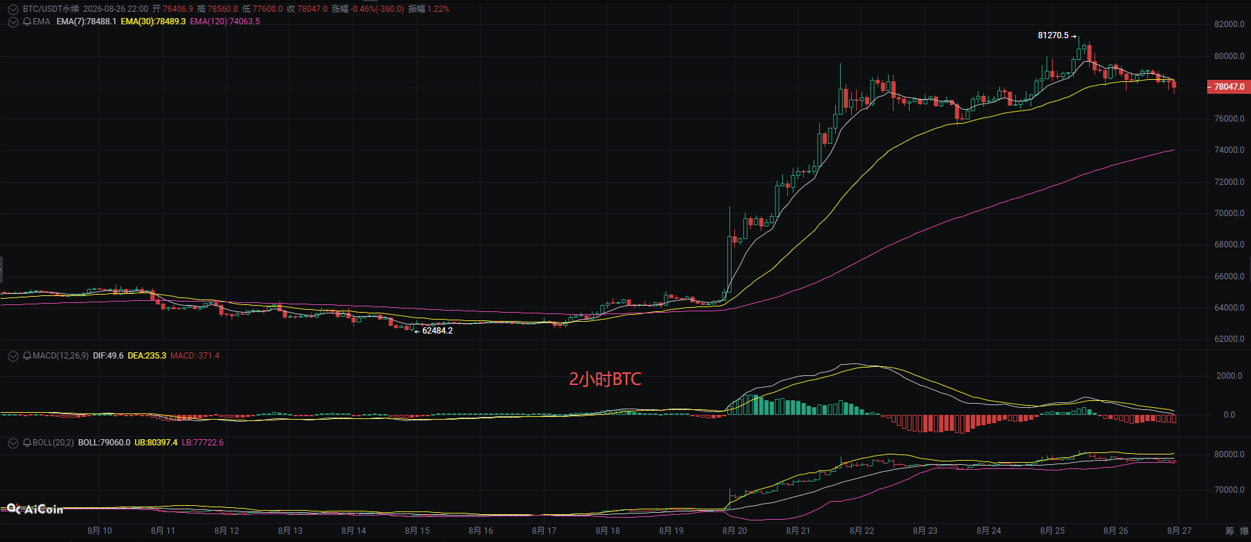Collapse the BOLL indicator panel chevron

click(x=13, y=443)
